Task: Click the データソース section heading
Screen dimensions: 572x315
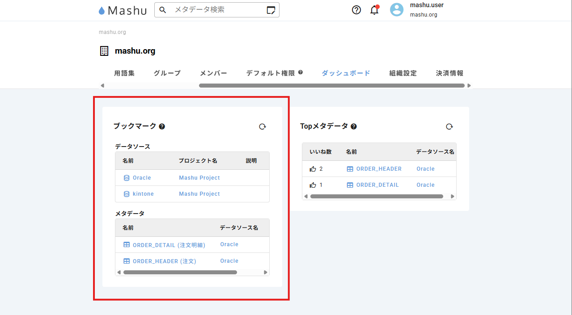Action: 132,147
